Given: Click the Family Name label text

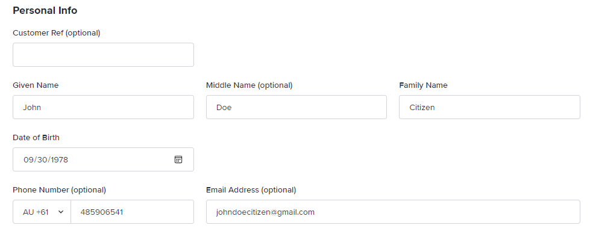Looking at the screenshot, I should point(423,85).
